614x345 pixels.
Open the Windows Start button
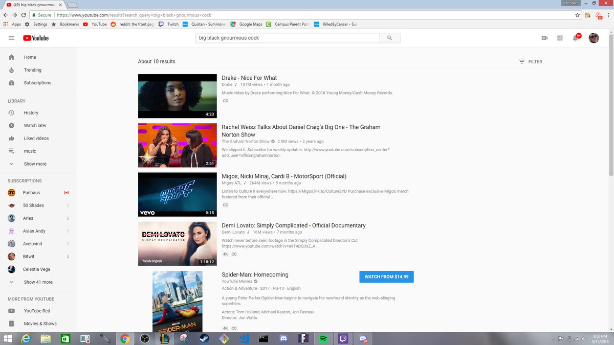click(x=8, y=338)
